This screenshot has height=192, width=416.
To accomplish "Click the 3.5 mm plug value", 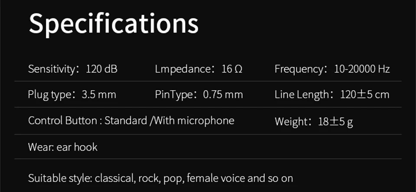I will click(99, 94).
